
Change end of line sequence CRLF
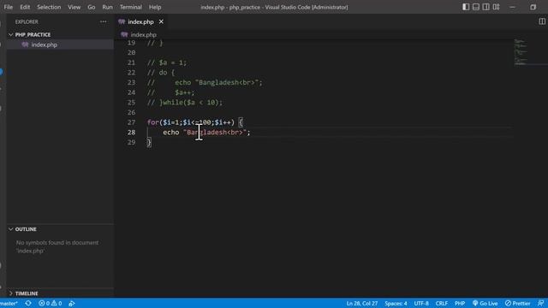click(x=442, y=303)
